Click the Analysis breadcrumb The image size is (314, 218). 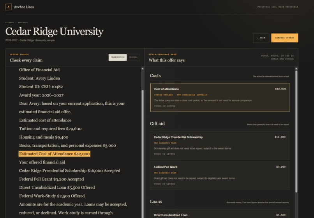pyautogui.click(x=23, y=23)
